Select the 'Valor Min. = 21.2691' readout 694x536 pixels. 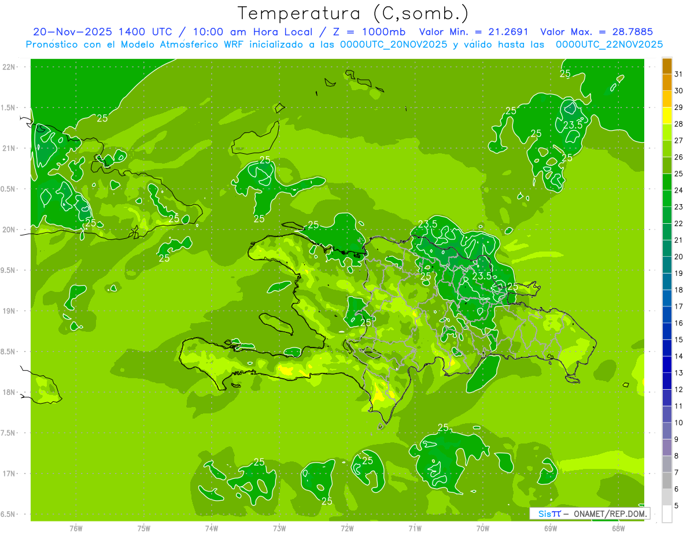(x=475, y=32)
